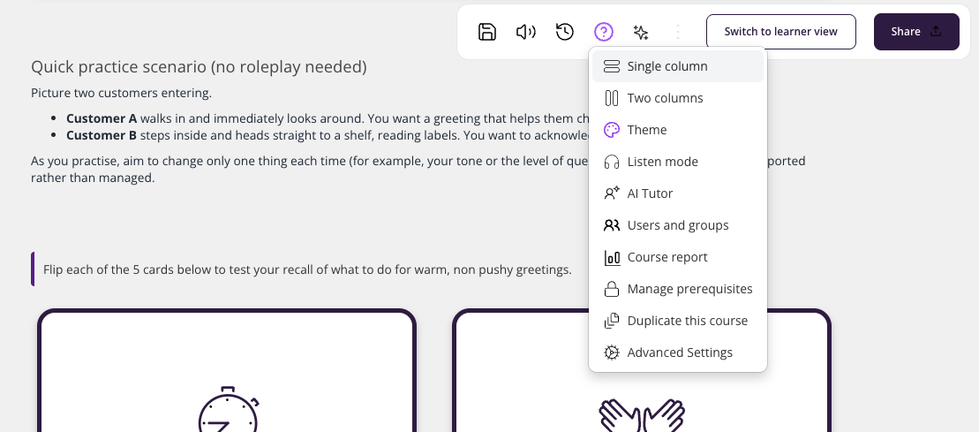Click the Manage prerequisites padlock icon

pyautogui.click(x=612, y=289)
